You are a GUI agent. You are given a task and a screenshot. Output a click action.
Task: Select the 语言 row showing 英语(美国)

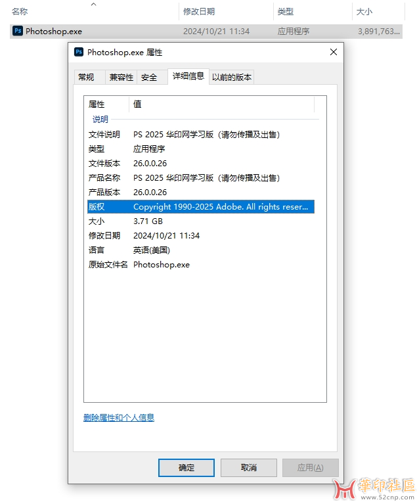[x=201, y=250]
